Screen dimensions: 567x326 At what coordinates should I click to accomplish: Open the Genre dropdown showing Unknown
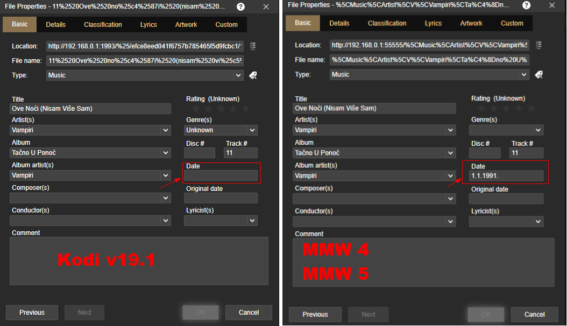(x=252, y=130)
